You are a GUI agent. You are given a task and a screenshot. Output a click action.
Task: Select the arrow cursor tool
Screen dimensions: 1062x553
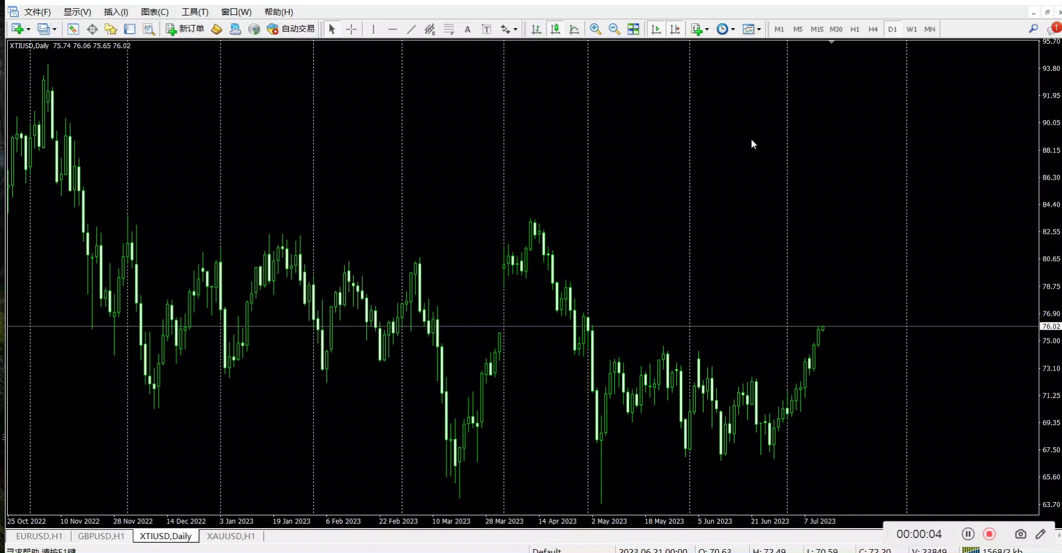tap(332, 29)
